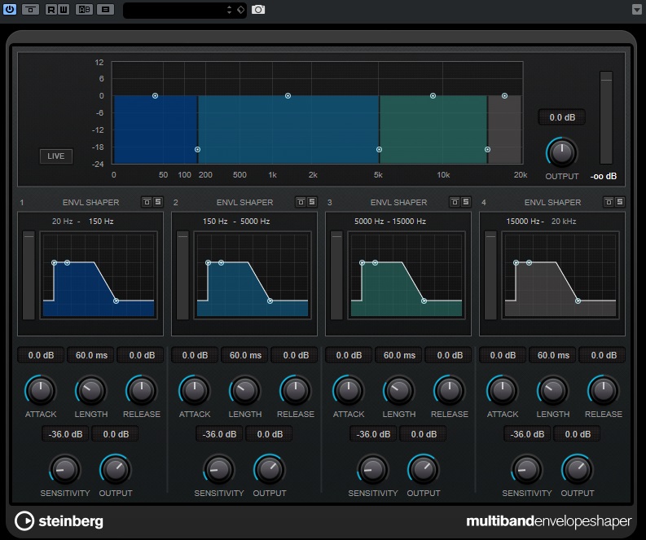Click band 1 LENGTH knob
This screenshot has width=646, height=540.
(x=91, y=390)
